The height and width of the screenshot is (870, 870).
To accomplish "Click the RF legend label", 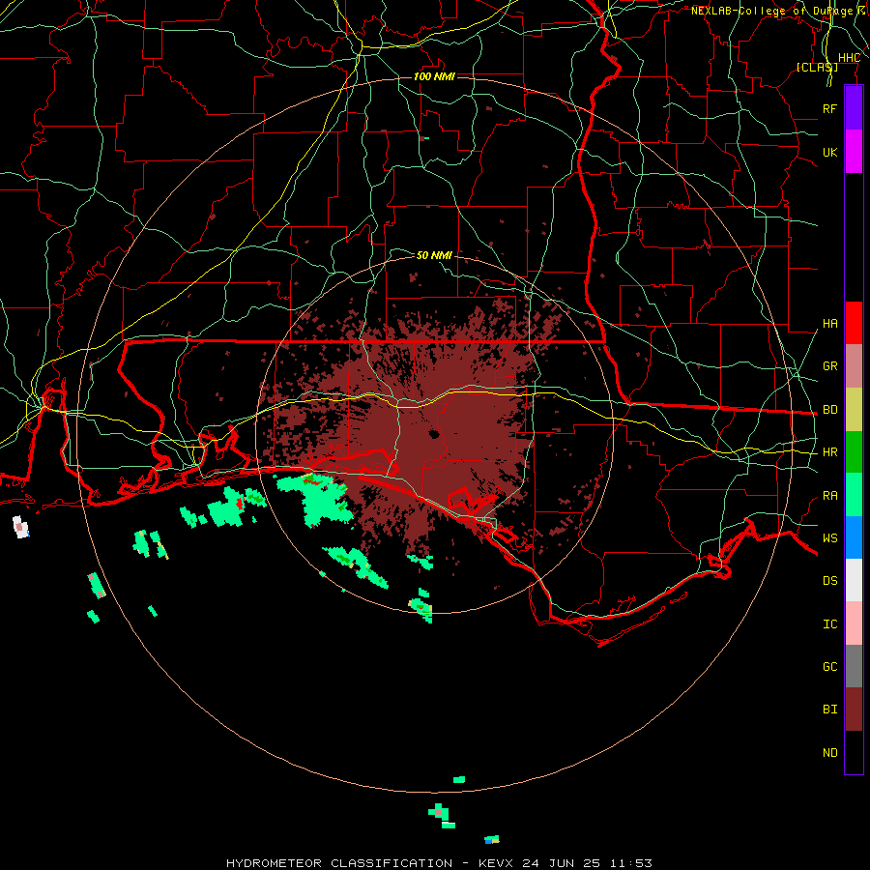I will pyautogui.click(x=829, y=108).
